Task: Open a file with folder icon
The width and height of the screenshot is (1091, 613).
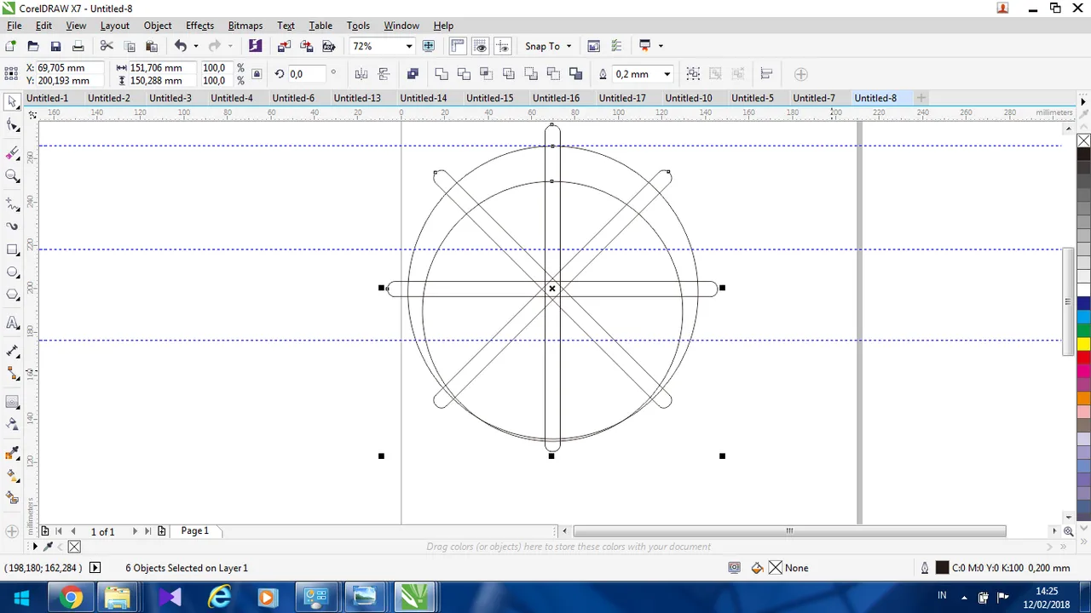Action: [x=33, y=46]
